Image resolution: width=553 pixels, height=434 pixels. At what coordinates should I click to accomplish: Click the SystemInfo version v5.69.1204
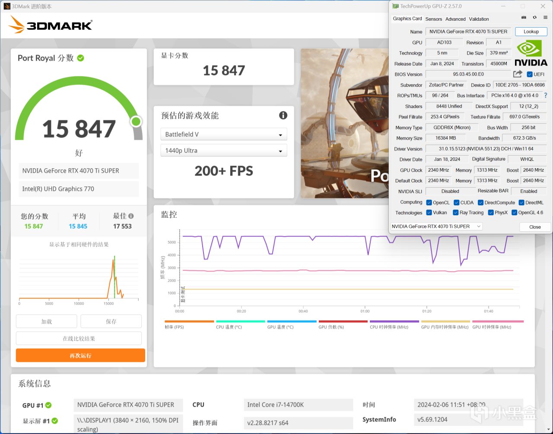[x=468, y=419]
